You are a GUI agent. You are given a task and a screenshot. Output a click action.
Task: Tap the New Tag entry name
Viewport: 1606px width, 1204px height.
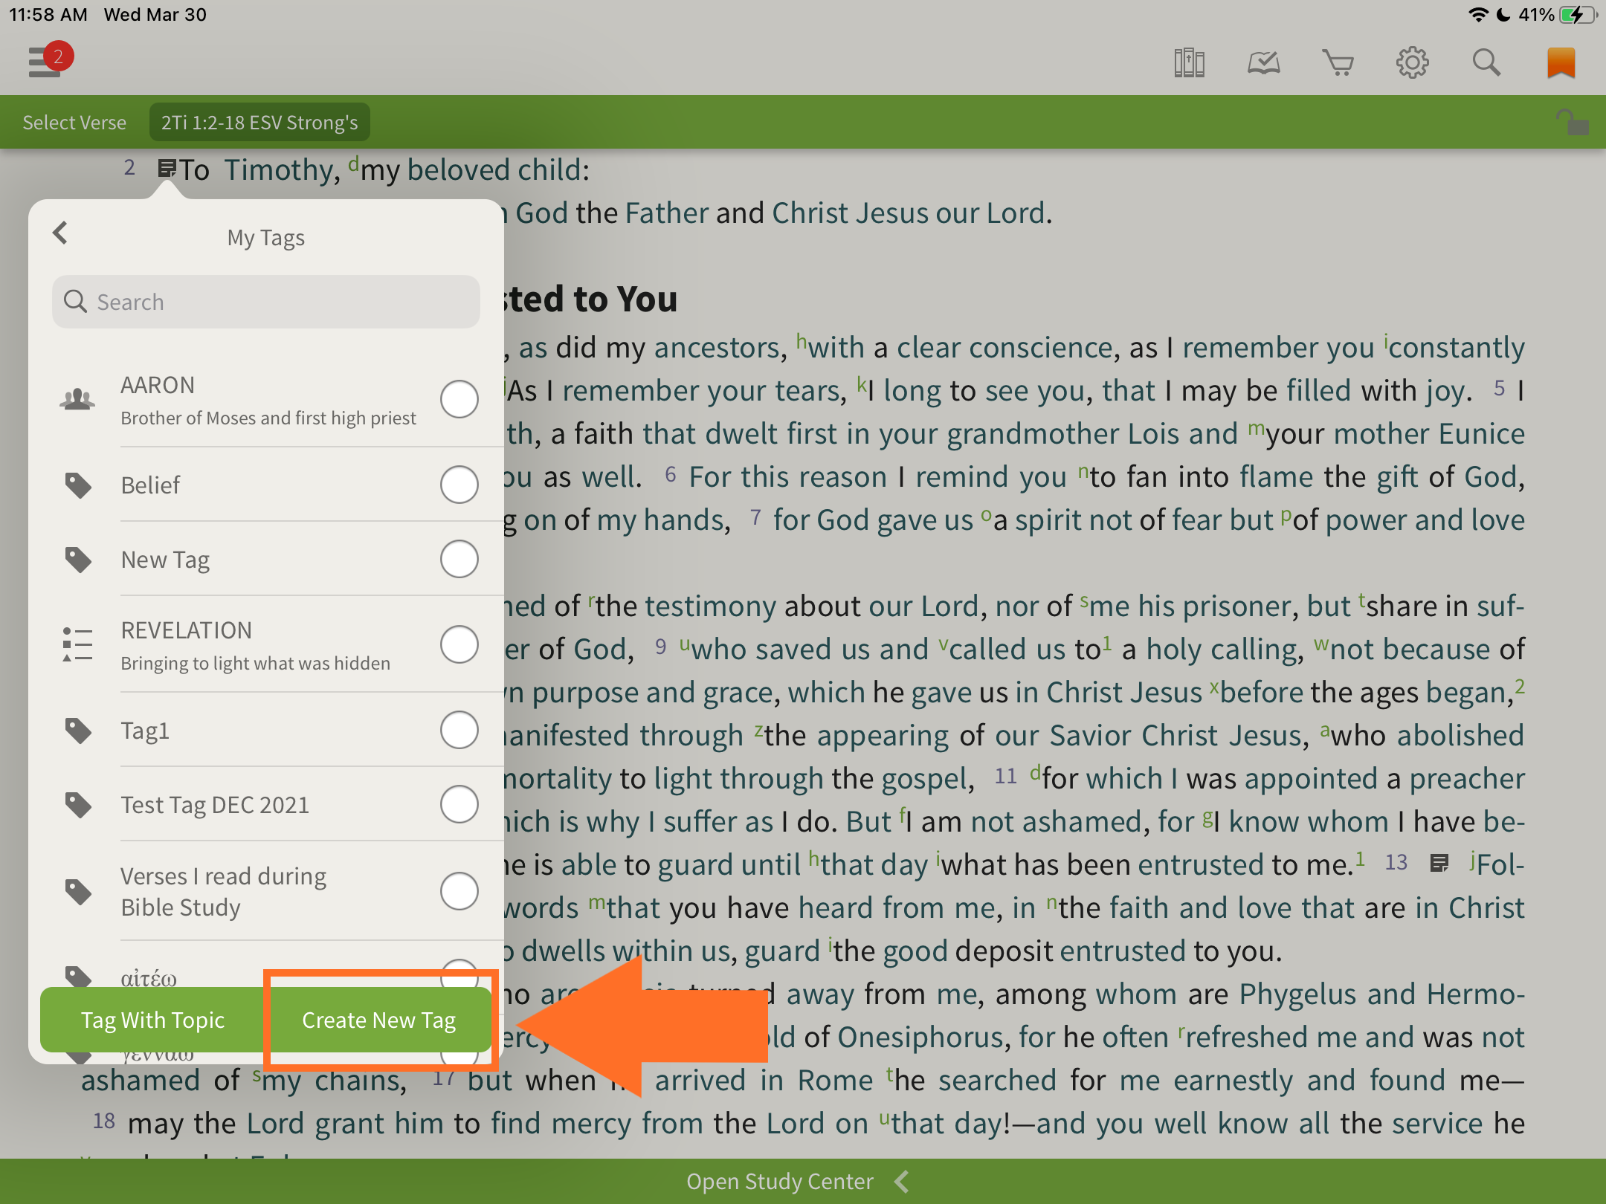pyautogui.click(x=165, y=559)
